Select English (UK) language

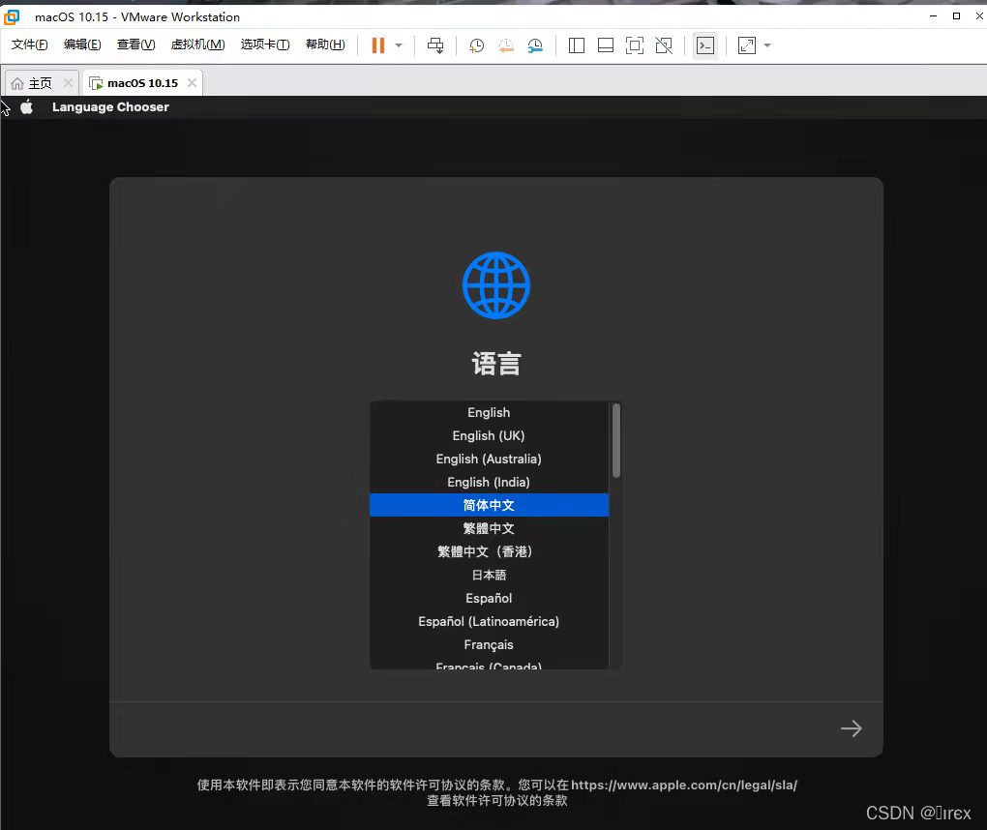point(489,436)
